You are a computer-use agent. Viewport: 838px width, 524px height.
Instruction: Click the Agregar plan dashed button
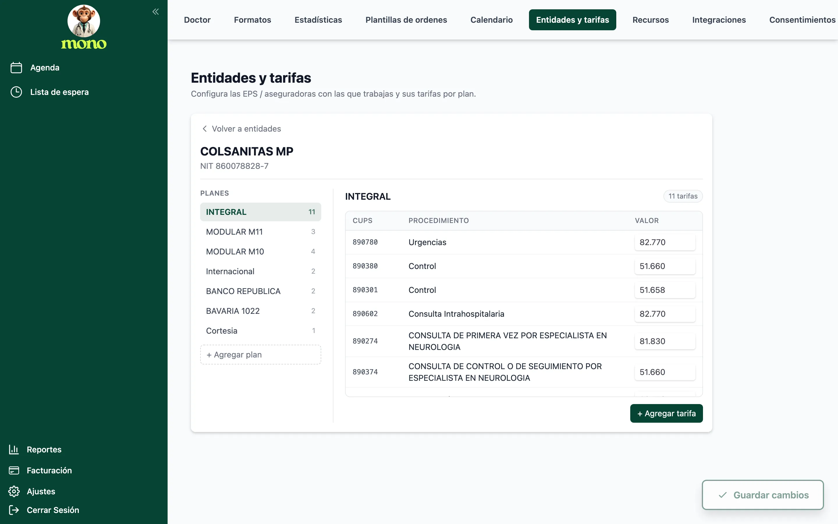[x=260, y=355]
